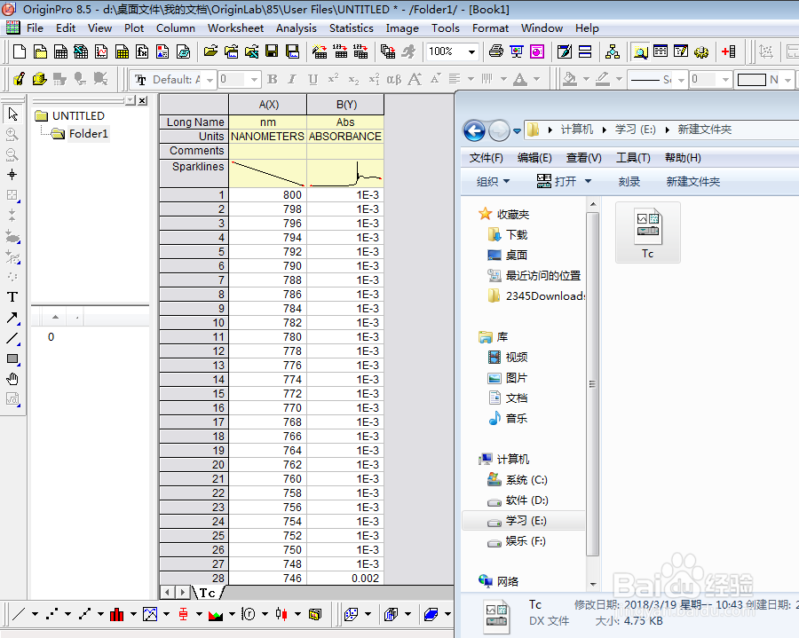
Task: Click 学习 (E:) in the address bar
Action: [x=636, y=130]
